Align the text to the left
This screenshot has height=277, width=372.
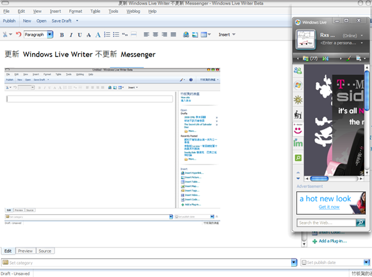point(146,35)
